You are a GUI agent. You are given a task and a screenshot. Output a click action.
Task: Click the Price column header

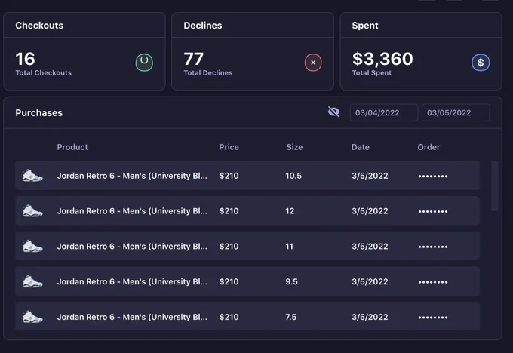[x=229, y=147]
